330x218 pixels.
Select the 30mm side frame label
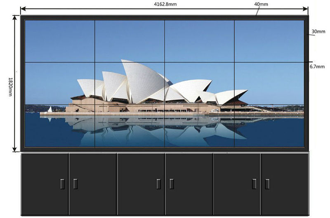tap(318, 31)
